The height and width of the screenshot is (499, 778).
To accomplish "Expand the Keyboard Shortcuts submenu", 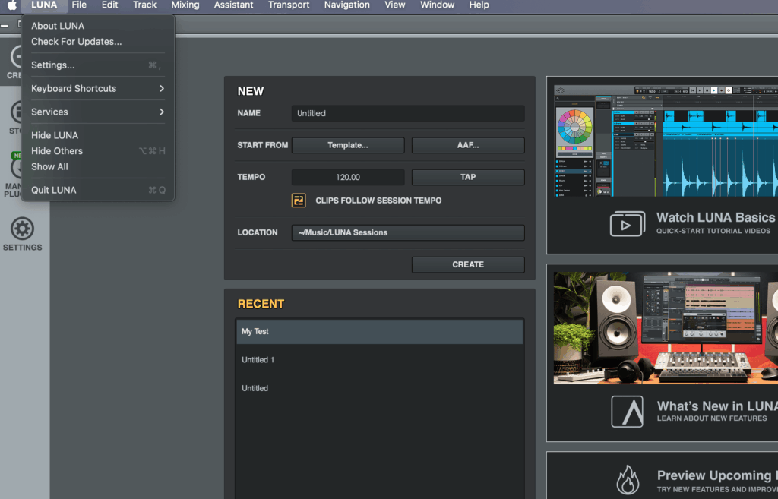I will 98,89.
